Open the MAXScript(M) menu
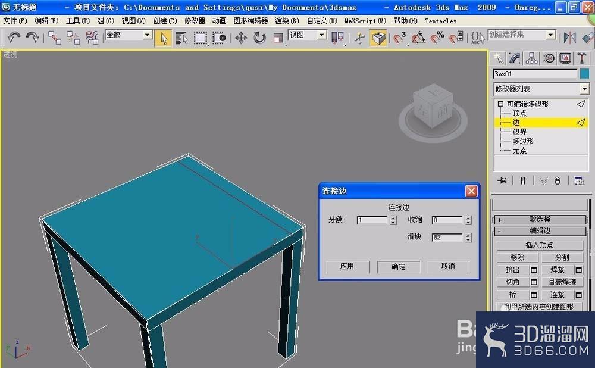This screenshot has height=368, width=595. coord(365,21)
